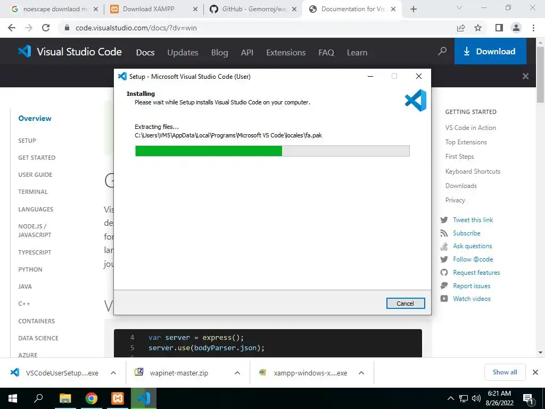
Task: Expand the SETUP section in docs sidebar
Action: pyautogui.click(x=27, y=141)
